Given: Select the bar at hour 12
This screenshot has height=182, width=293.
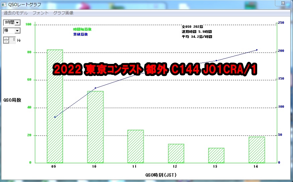Looking at the screenshot, I should pos(176,153).
